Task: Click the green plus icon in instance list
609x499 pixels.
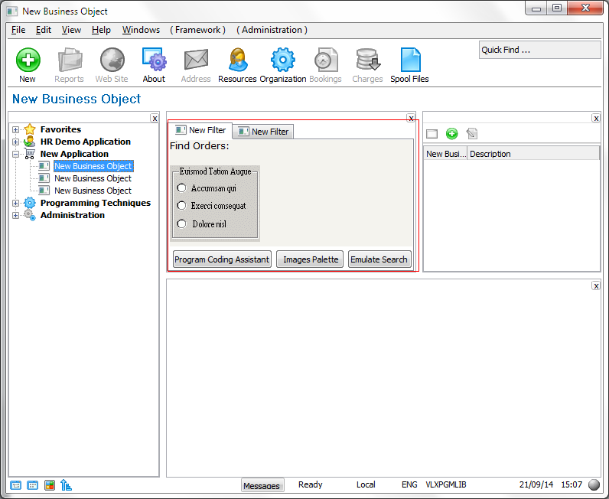Action: pos(451,134)
